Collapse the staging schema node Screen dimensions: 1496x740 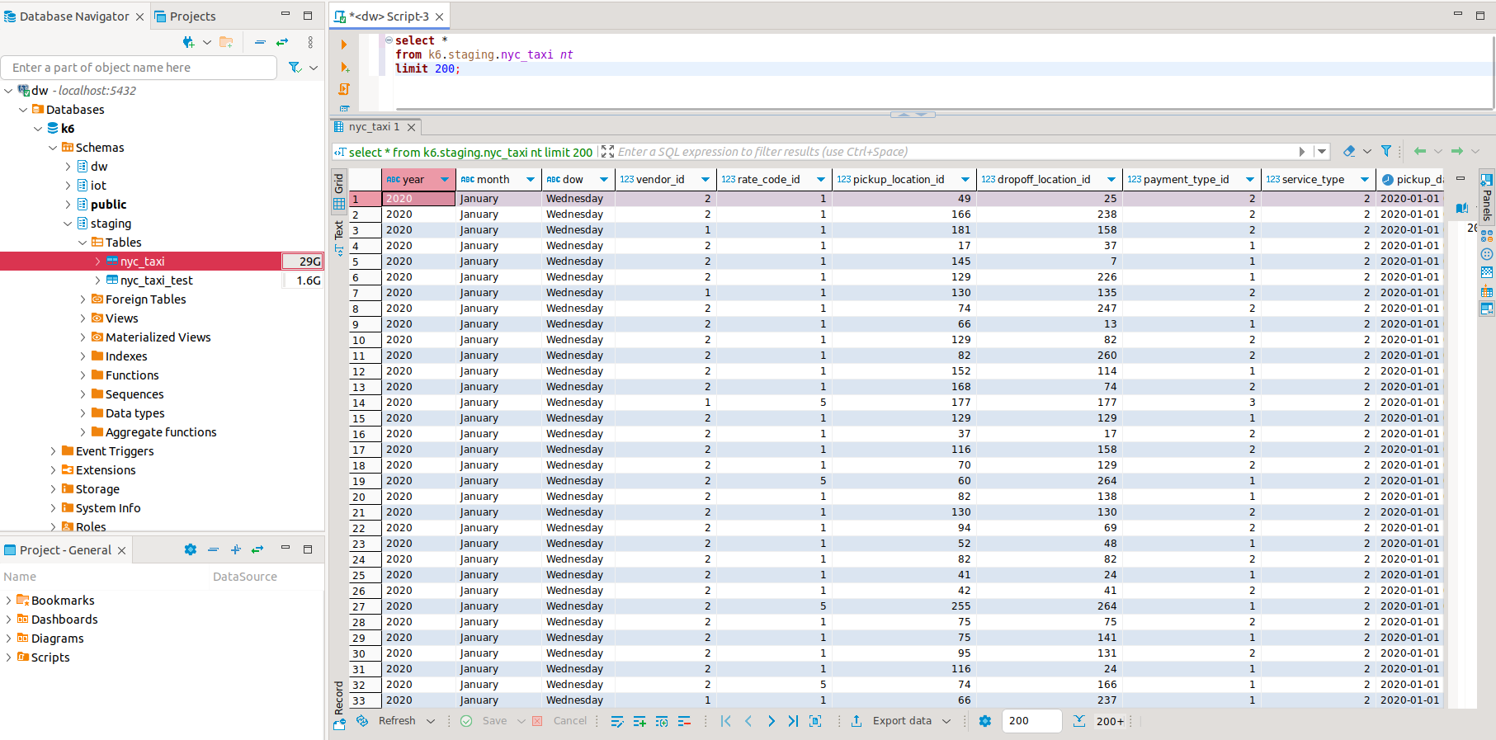[x=68, y=224]
